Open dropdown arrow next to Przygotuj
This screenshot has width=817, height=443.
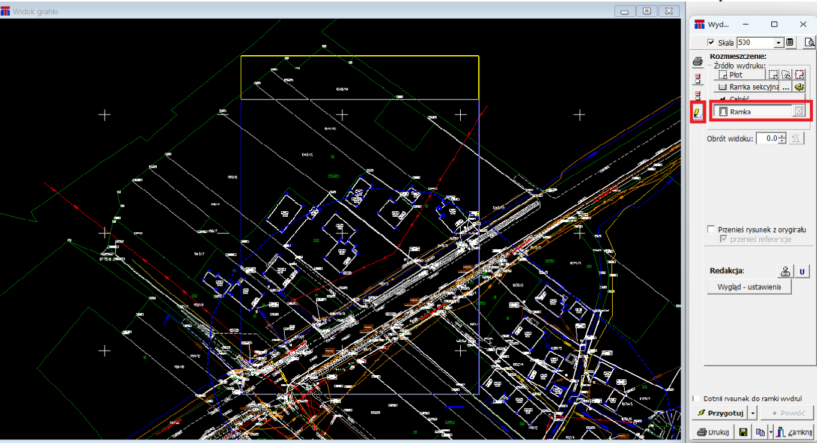click(753, 413)
